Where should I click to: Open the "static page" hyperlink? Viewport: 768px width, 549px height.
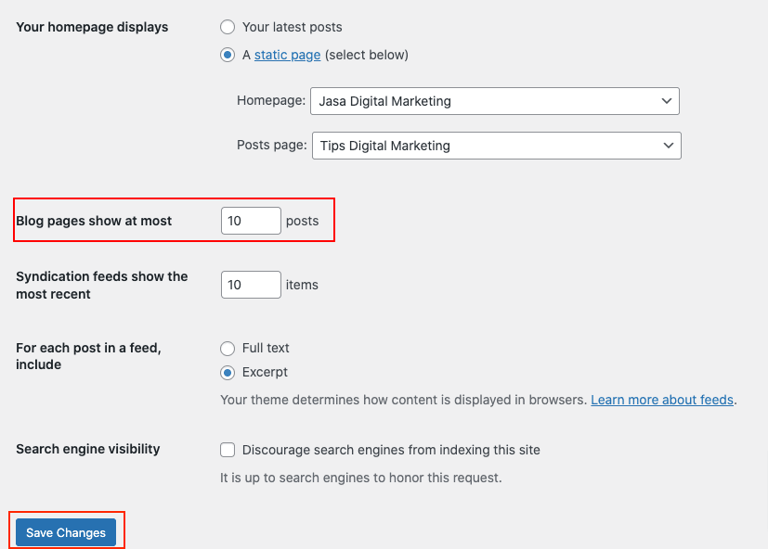pos(287,55)
